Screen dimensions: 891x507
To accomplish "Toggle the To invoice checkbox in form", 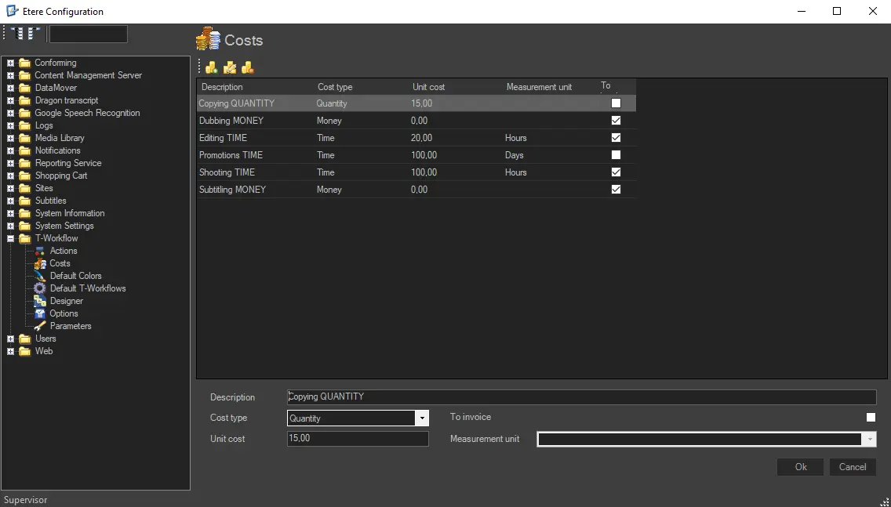I will click(871, 418).
